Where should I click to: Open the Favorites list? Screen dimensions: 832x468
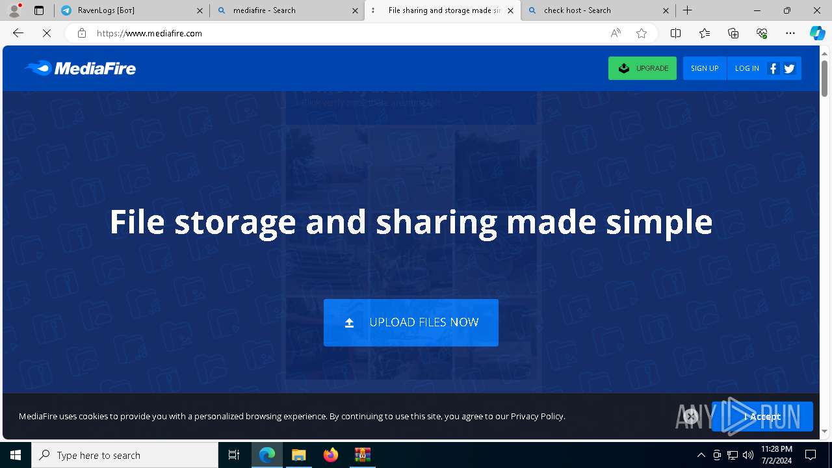pyautogui.click(x=705, y=33)
